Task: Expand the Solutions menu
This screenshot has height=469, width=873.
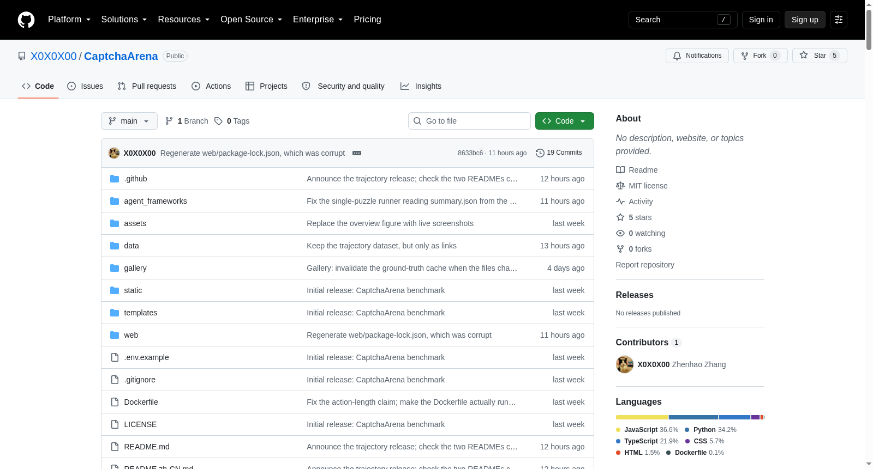Action: tap(124, 20)
